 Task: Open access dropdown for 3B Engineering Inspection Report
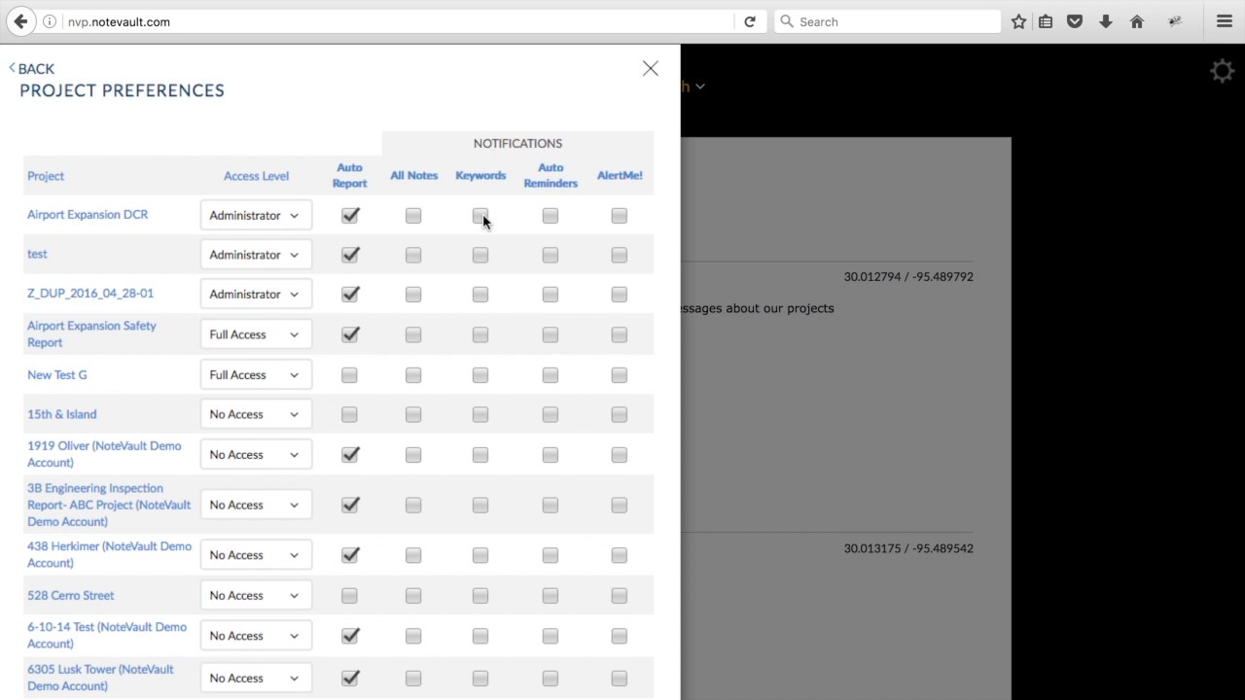[x=256, y=506]
